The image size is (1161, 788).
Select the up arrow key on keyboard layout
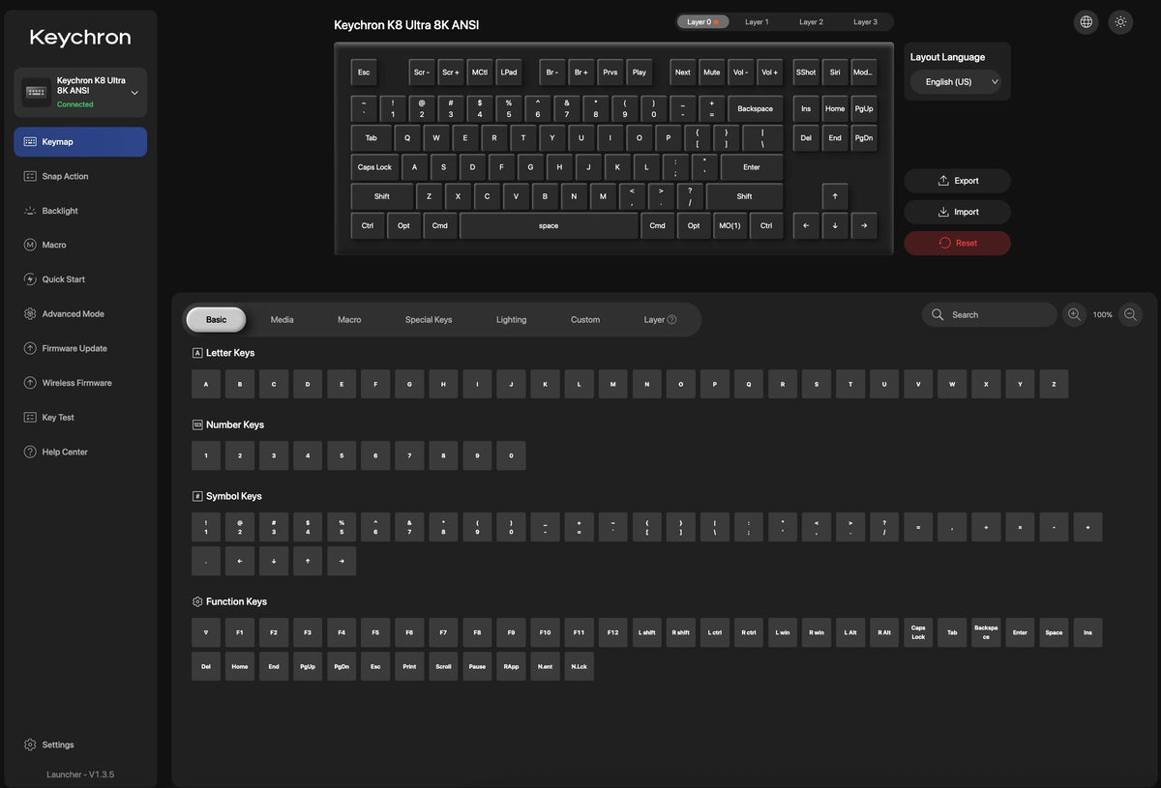coord(835,196)
